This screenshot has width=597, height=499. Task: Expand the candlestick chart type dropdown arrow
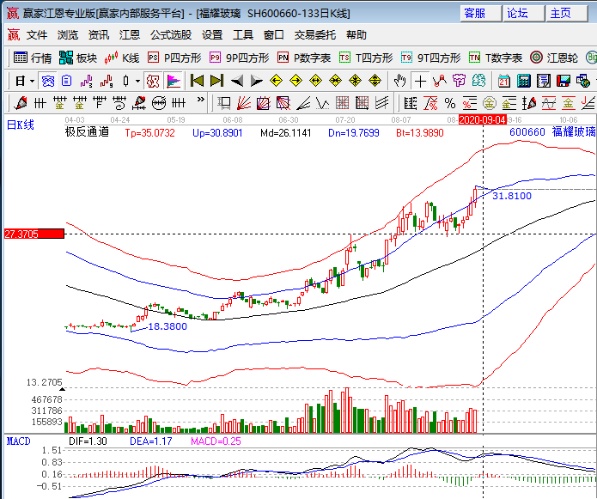coord(137,81)
